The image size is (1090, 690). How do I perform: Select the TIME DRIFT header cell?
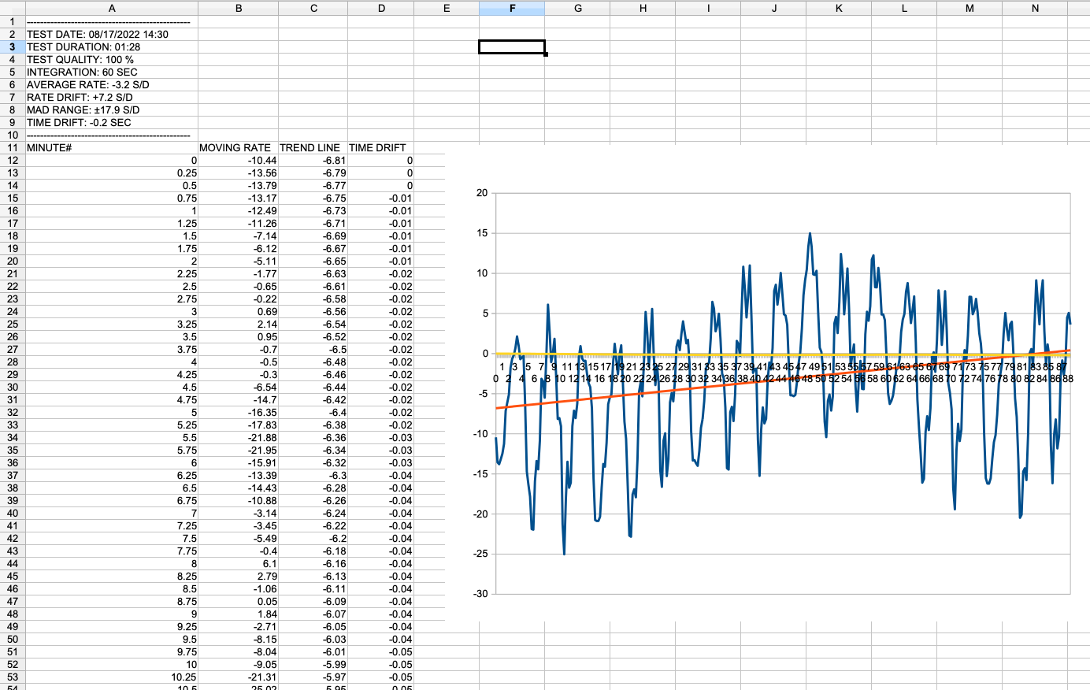coord(378,148)
